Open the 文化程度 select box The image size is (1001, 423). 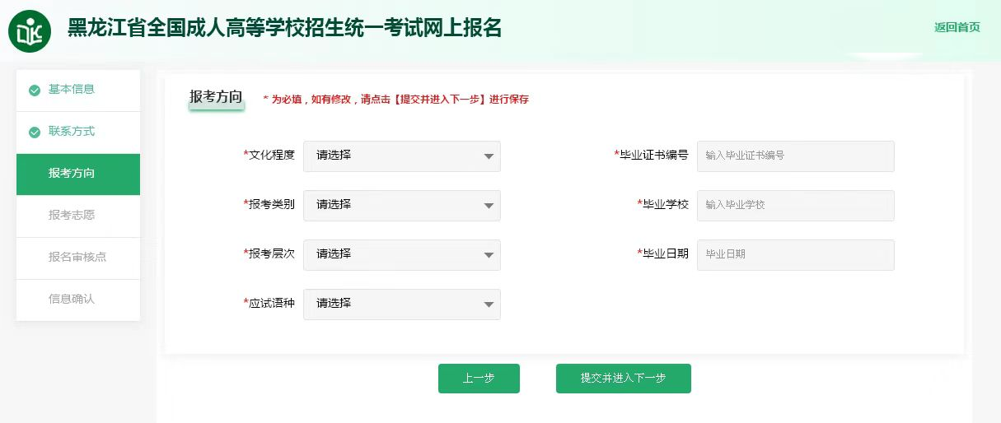[x=402, y=156]
